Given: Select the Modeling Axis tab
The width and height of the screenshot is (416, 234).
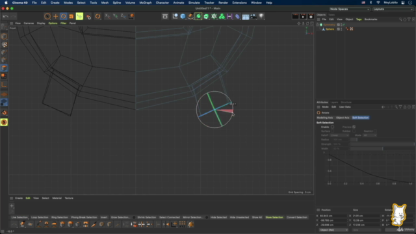Looking at the screenshot, I should pyautogui.click(x=325, y=118).
